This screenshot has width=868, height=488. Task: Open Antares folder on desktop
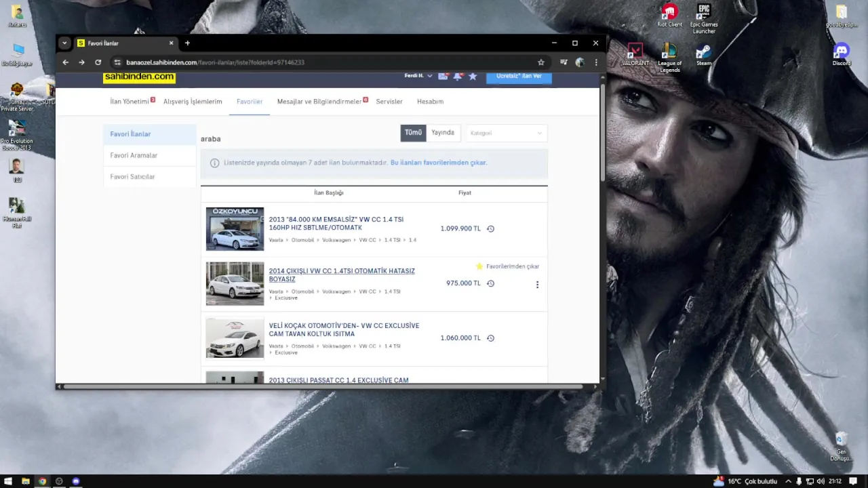tap(17, 16)
